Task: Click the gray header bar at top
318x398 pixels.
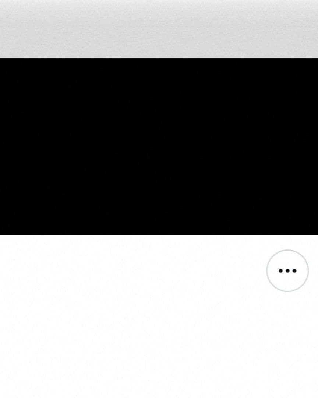Action: 159,29
